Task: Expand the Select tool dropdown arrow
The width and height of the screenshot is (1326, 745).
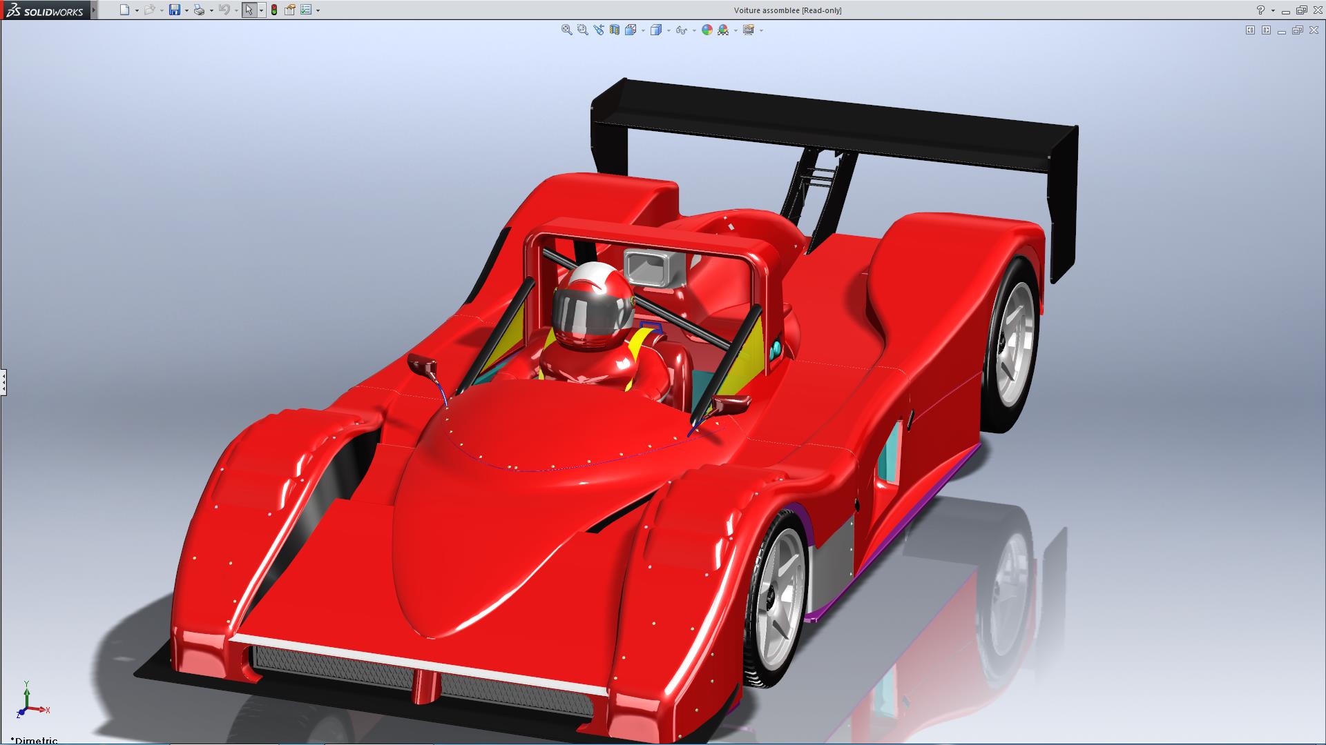Action: point(261,10)
